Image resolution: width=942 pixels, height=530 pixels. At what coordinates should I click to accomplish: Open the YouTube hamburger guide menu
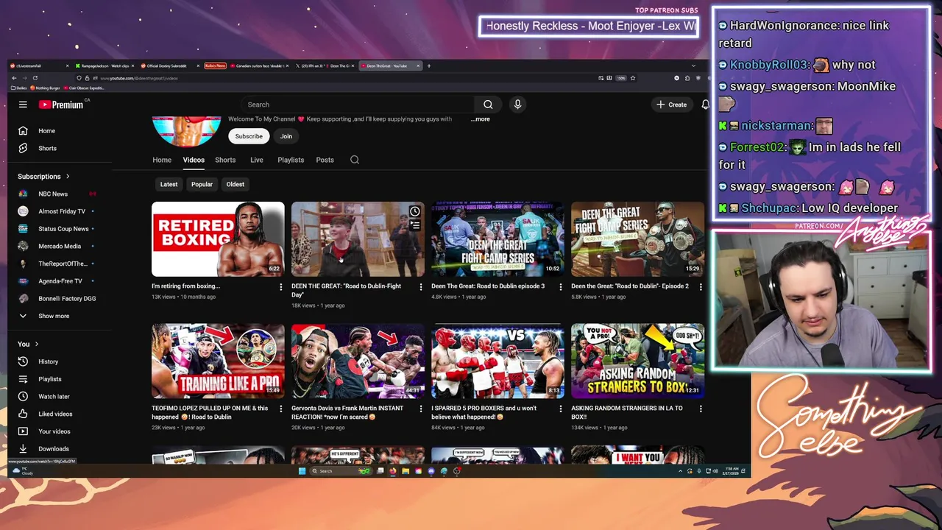(x=23, y=105)
